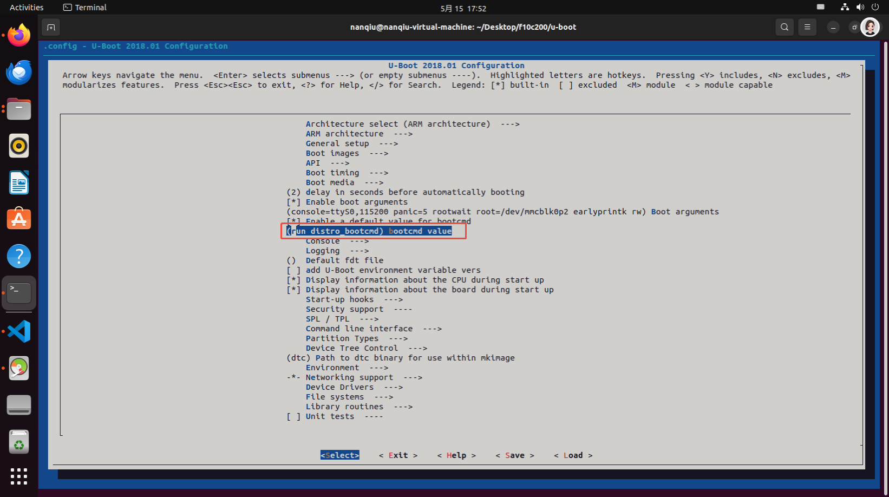Open a new terminal tab
The height and width of the screenshot is (497, 889).
click(x=51, y=27)
